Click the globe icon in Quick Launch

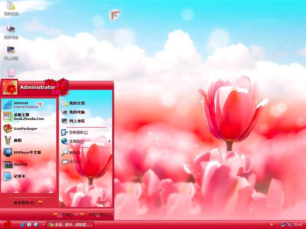pyautogui.click(x=29, y=225)
